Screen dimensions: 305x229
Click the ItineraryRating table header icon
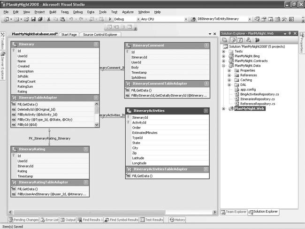[15, 149]
